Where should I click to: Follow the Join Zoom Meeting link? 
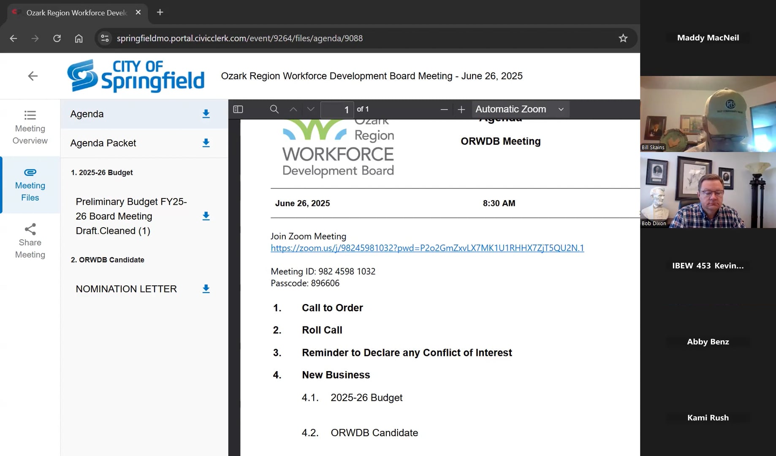[x=427, y=248]
